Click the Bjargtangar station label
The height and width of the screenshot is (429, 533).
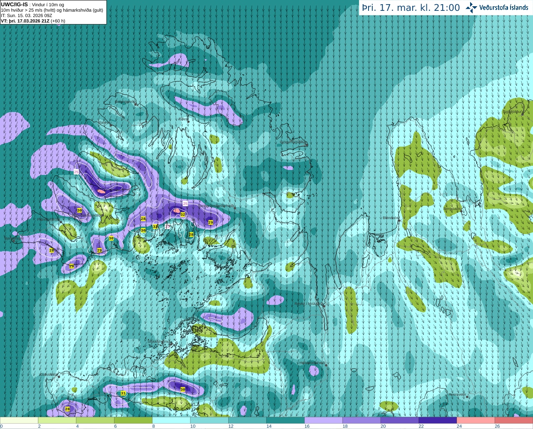coord(13,238)
